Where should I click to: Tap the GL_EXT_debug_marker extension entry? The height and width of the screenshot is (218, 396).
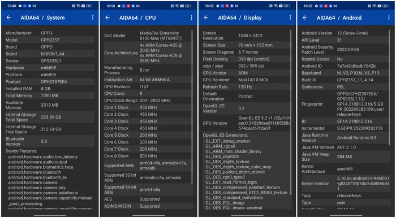click(x=227, y=141)
